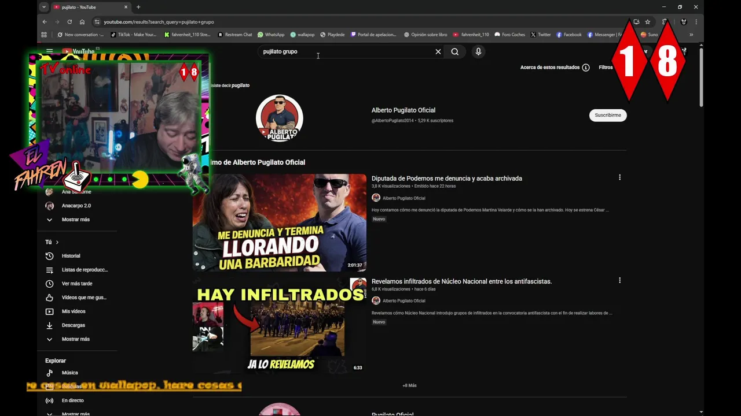
Task: Open Portal de apelacion... bookmark
Action: click(373, 35)
